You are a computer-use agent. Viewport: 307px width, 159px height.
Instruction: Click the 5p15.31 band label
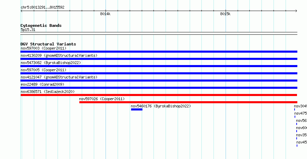28,30
